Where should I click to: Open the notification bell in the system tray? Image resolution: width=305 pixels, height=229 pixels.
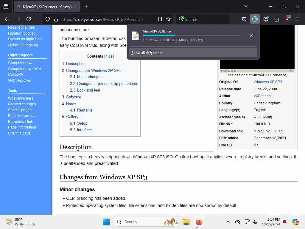pyautogui.click(x=285, y=222)
